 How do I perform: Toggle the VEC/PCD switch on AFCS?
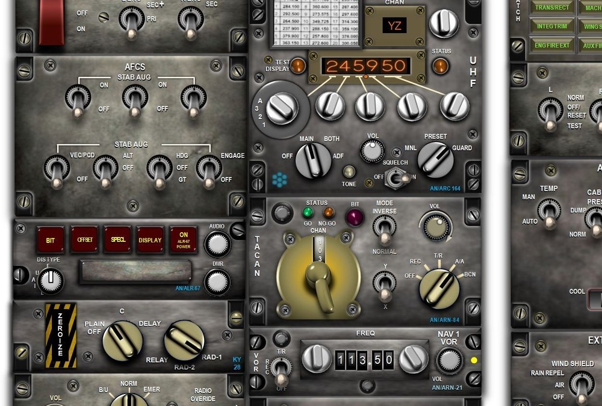(x=57, y=171)
